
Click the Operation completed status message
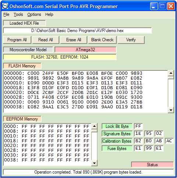88,172
